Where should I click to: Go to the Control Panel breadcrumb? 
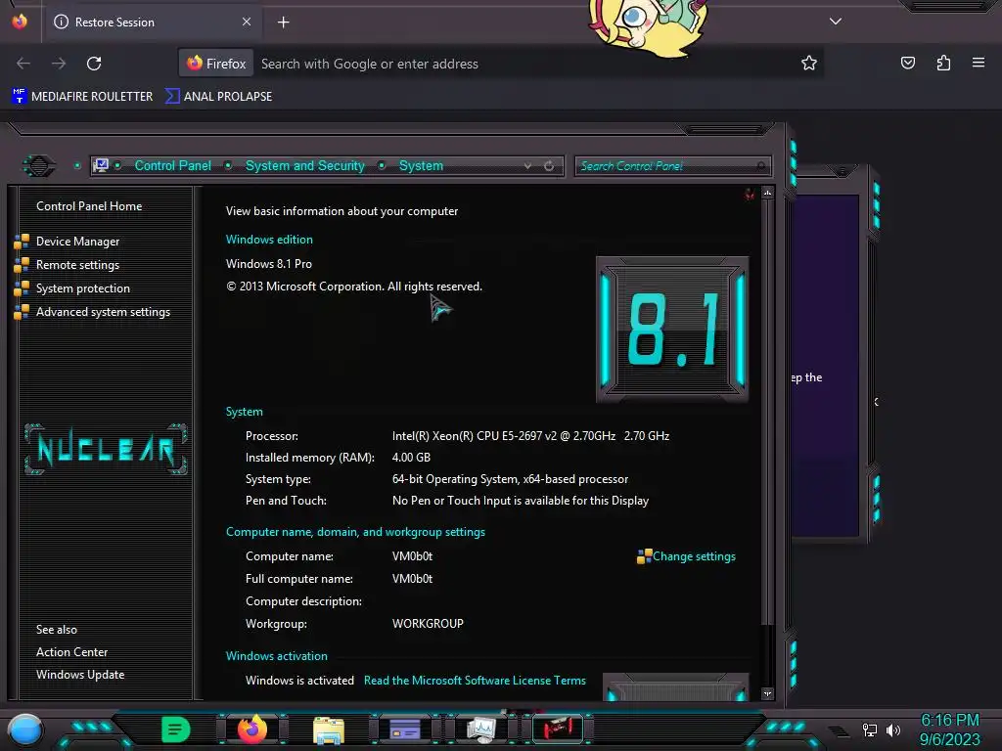(x=172, y=166)
